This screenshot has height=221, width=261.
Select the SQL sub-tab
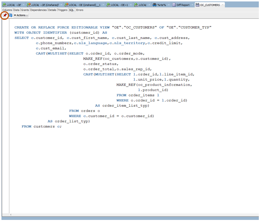(x=72, y=10)
